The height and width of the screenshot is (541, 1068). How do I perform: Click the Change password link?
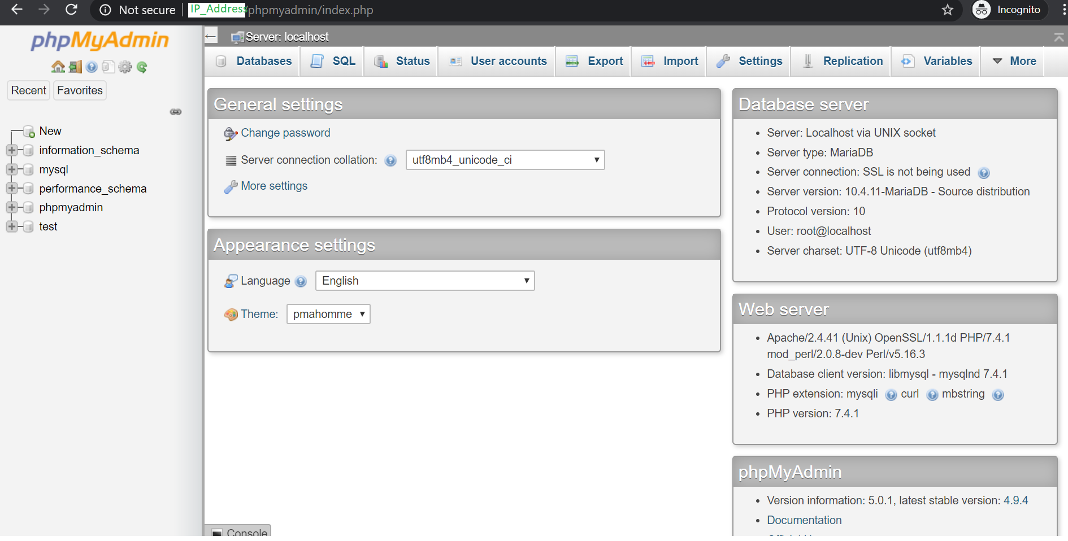pyautogui.click(x=285, y=133)
